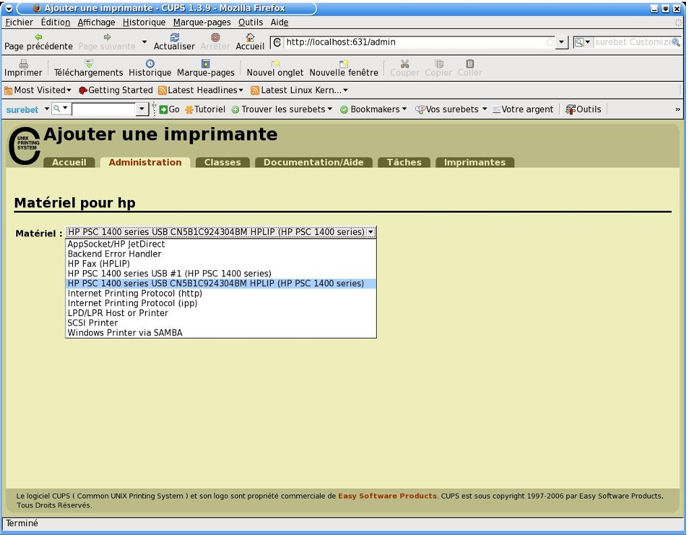Click the surebet toolbar text field

[x=104, y=109]
